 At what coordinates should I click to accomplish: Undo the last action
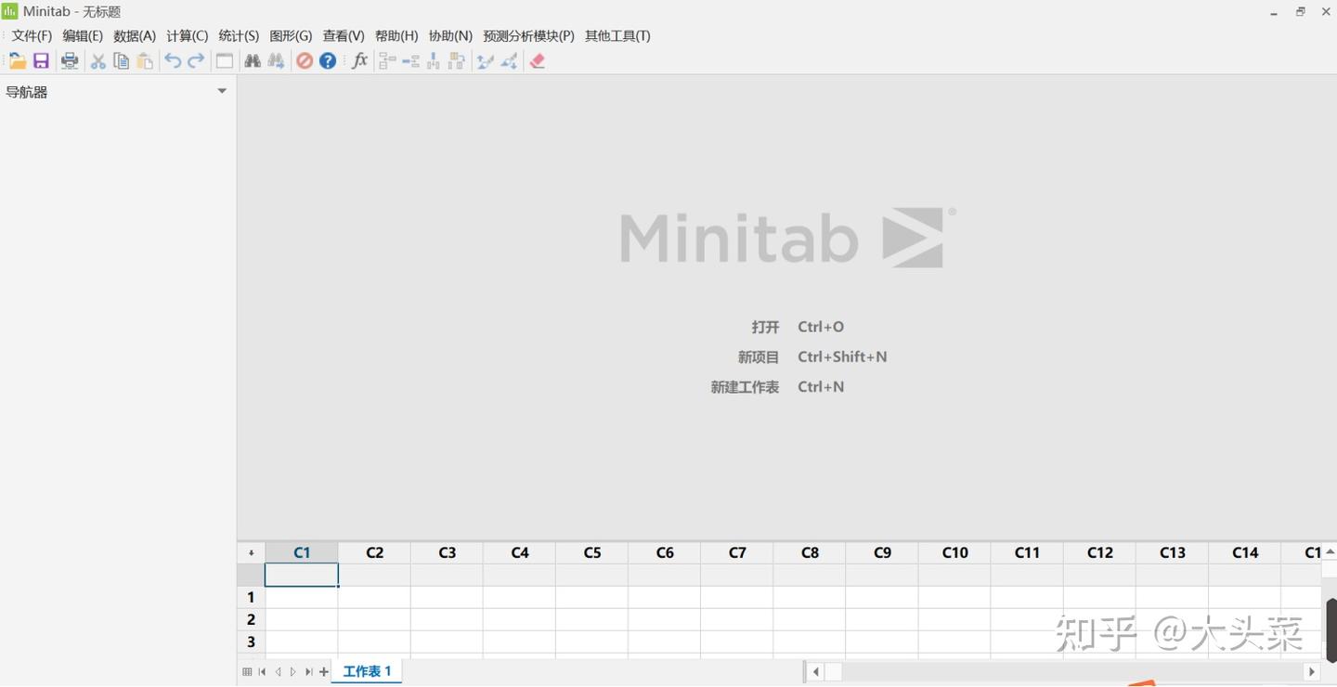[x=172, y=59]
